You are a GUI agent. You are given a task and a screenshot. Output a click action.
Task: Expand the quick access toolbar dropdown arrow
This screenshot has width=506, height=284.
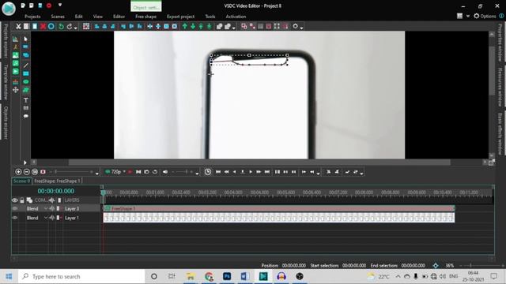(60, 6)
